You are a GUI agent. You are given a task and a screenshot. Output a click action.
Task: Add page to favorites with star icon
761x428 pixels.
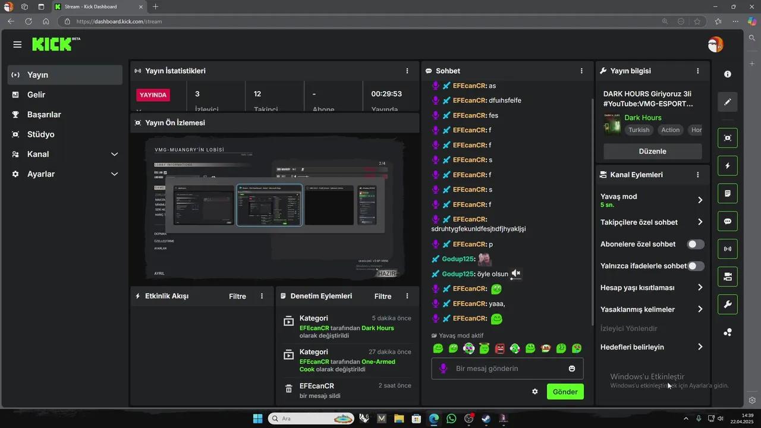point(697,21)
